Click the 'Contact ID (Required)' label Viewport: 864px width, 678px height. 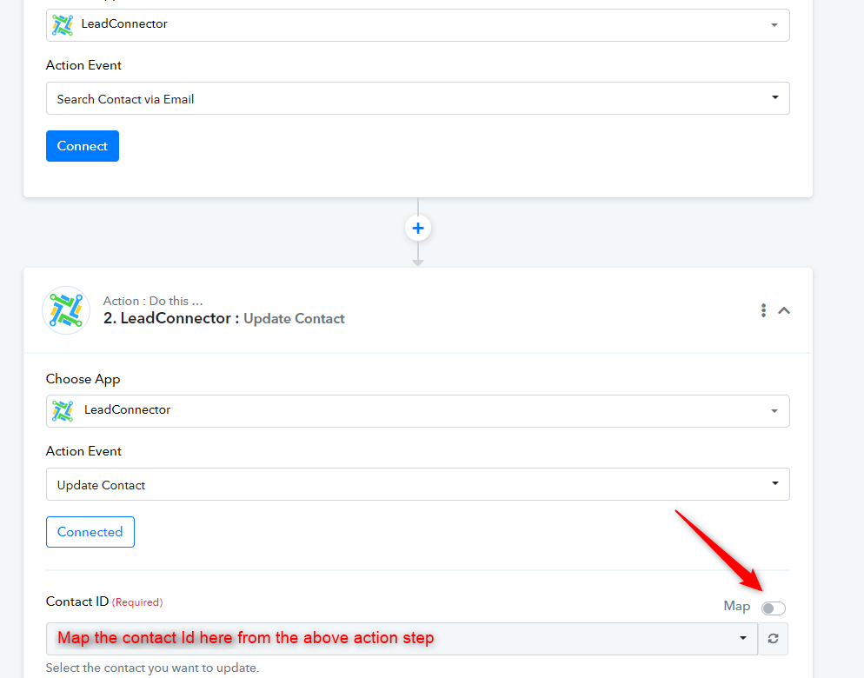104,602
